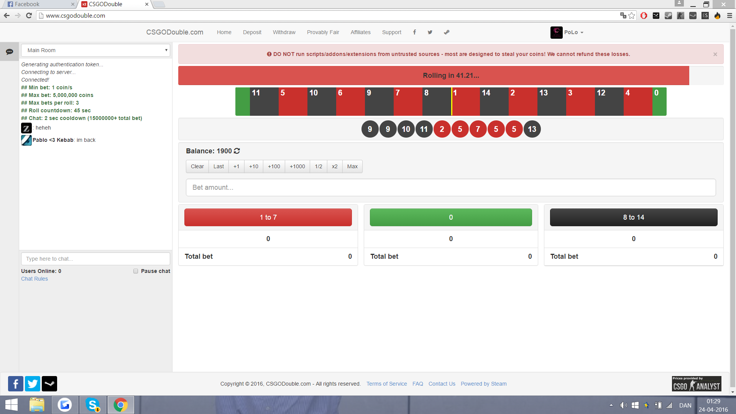736x414 pixels.
Task: Switch to the Facebook browser tab
Action: click(40, 4)
